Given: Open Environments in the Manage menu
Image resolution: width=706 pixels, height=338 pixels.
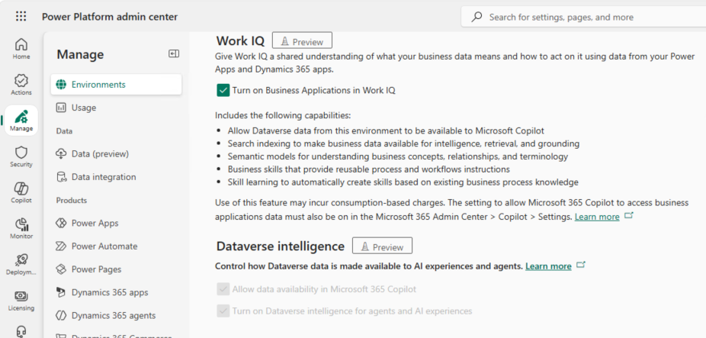Looking at the screenshot, I should (116, 84).
